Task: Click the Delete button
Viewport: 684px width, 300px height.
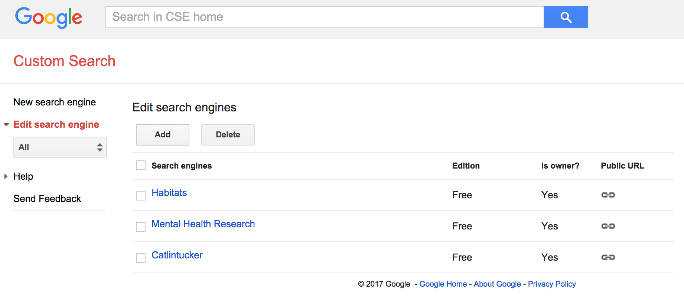Action: tap(228, 134)
